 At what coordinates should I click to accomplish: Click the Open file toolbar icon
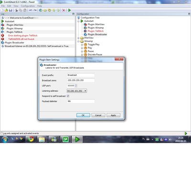(x=6, y=10)
